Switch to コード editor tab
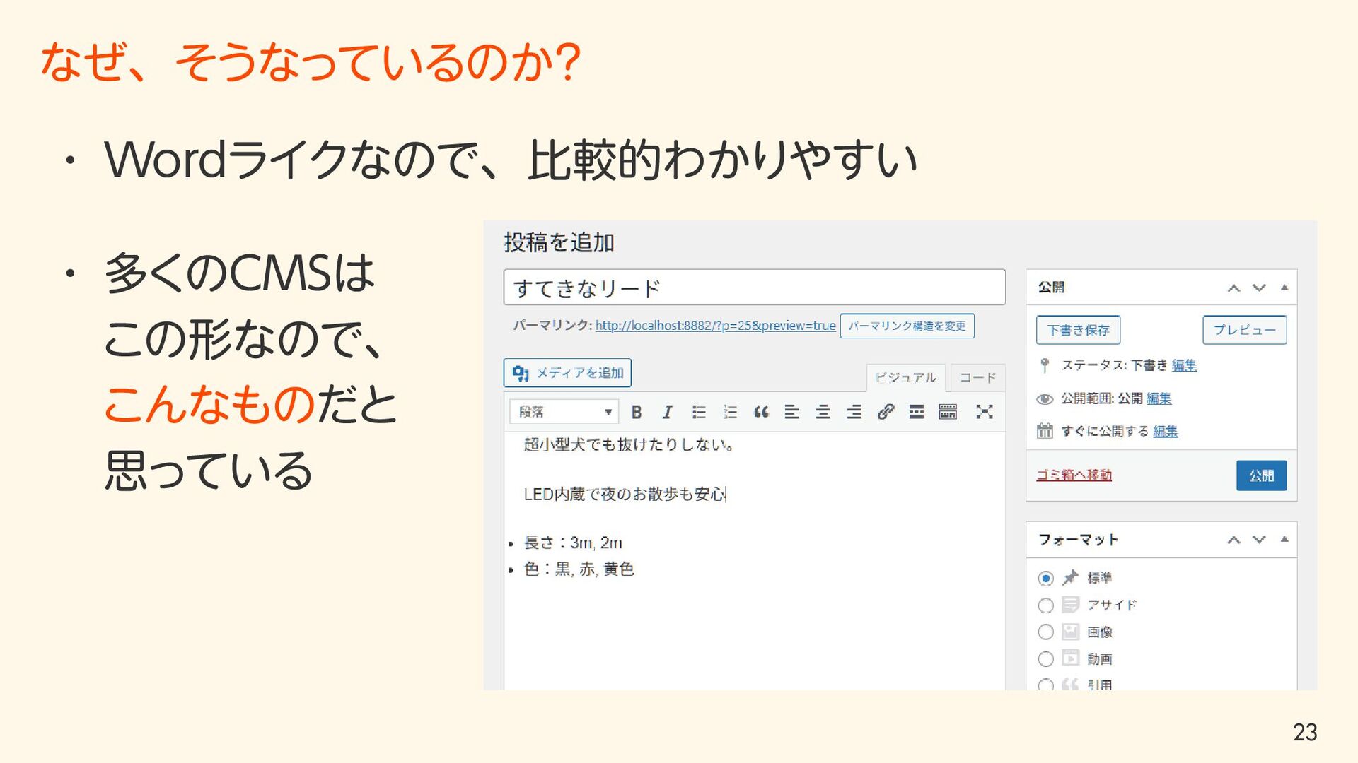Image resolution: width=1358 pixels, height=763 pixels. pyautogui.click(x=977, y=377)
